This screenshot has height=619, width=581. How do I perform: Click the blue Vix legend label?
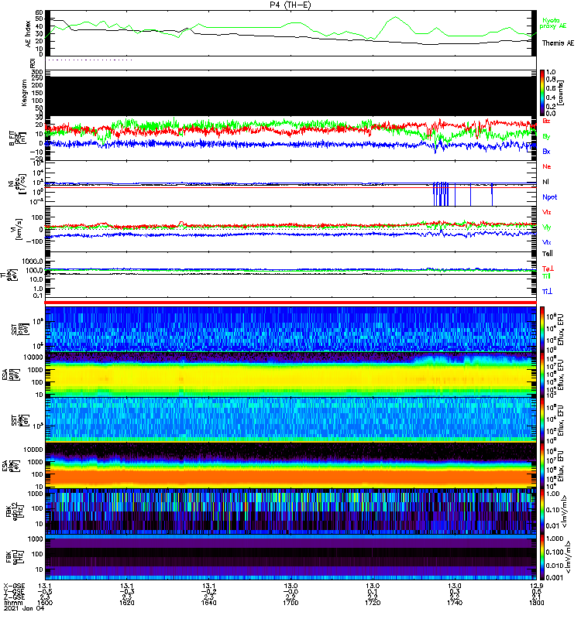(547, 242)
